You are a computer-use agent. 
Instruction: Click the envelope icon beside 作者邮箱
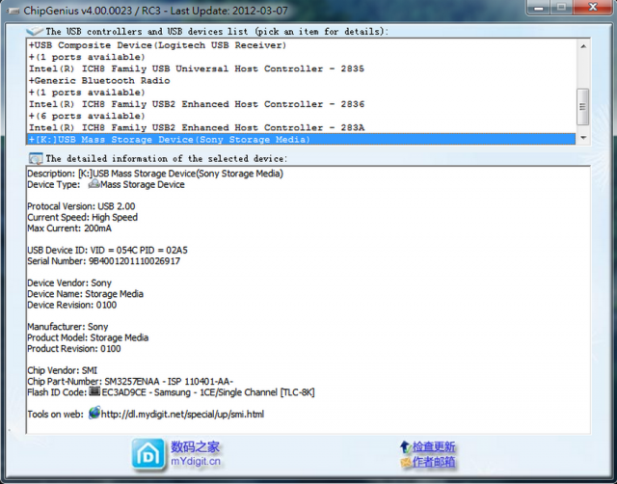pos(406,462)
